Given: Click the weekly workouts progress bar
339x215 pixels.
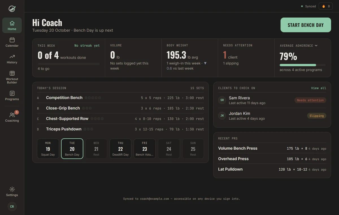Looking at the screenshot, I should coord(69,64).
